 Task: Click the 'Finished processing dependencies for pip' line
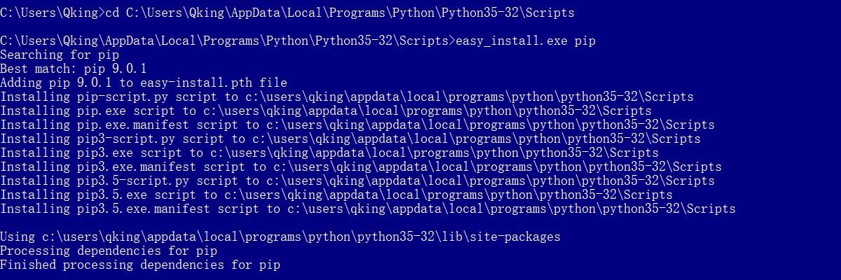click(140, 265)
